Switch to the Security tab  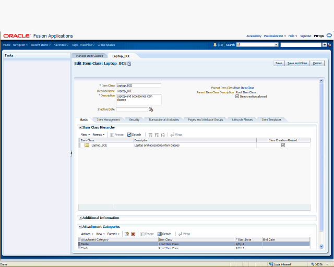(134, 120)
